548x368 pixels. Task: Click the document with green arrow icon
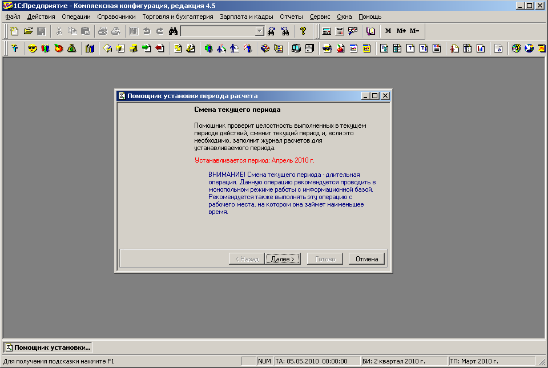pyautogui.click(x=147, y=48)
